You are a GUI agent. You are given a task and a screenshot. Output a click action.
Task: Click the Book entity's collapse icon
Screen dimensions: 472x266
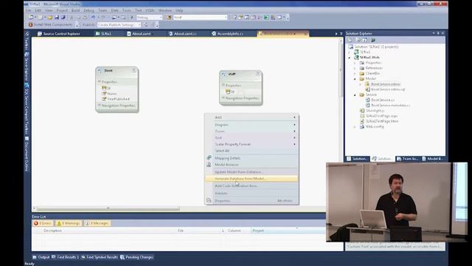134,70
